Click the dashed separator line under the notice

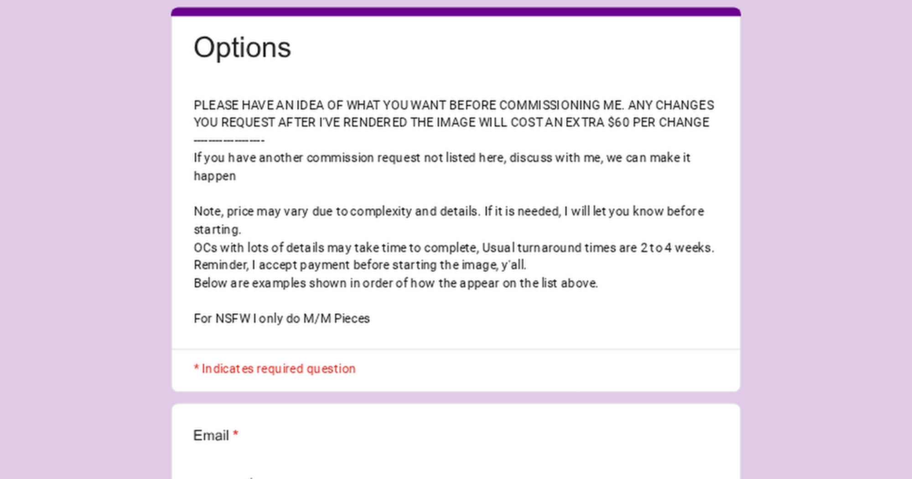point(229,141)
